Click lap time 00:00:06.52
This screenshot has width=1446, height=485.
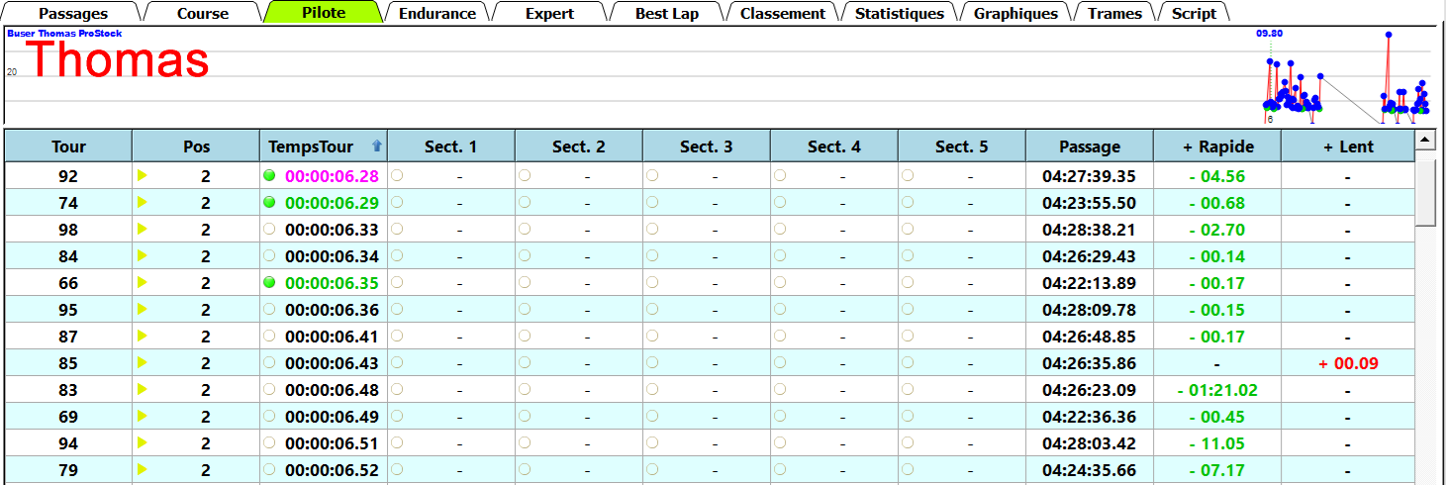[332, 470]
